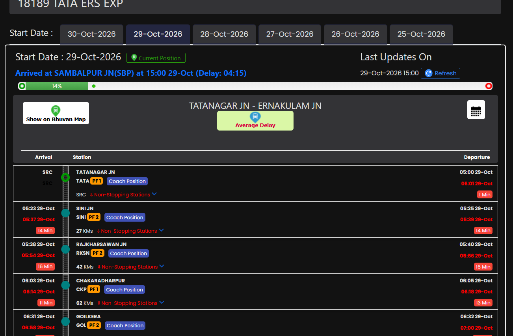
Task: Select the 29-Oct-2026 start date tab
Action: pyautogui.click(x=158, y=34)
